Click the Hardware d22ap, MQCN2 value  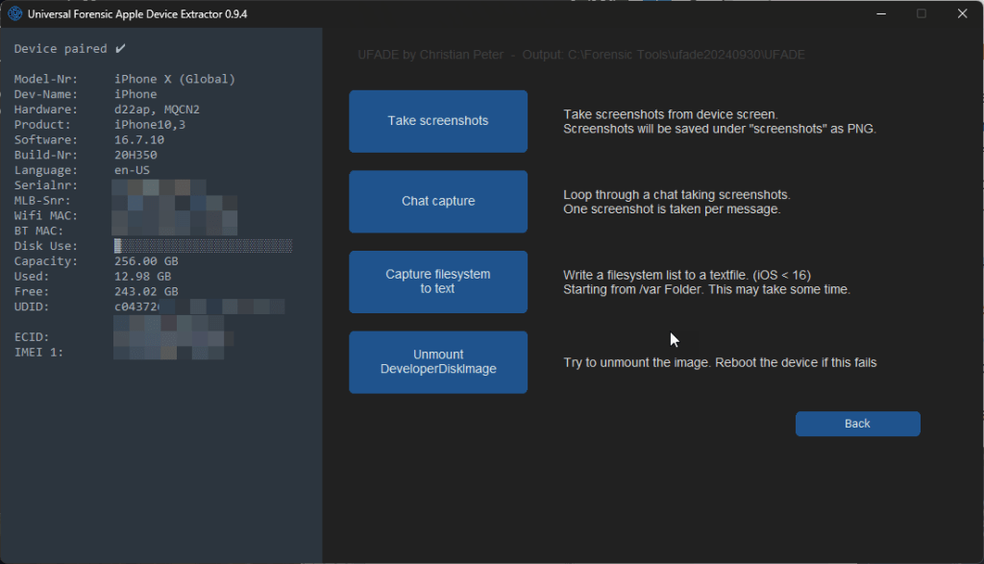click(158, 110)
